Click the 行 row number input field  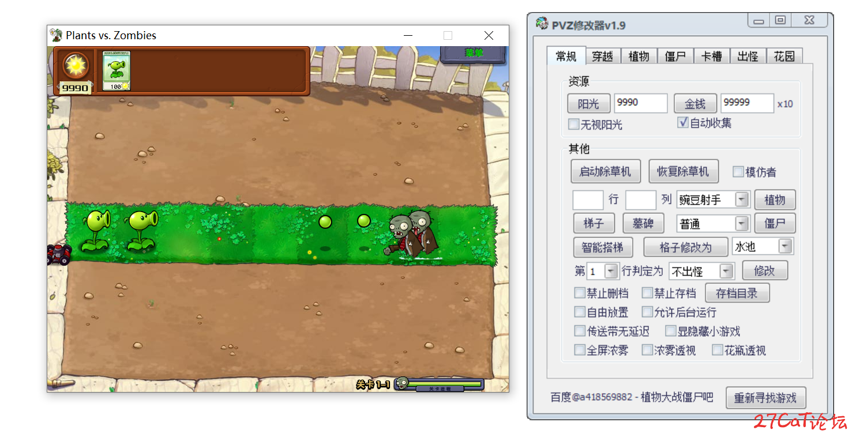click(x=588, y=200)
